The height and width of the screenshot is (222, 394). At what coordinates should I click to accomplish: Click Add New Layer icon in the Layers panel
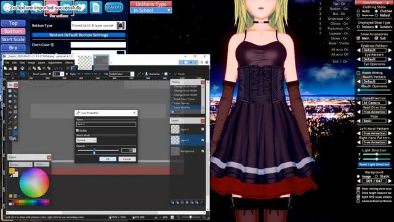click(x=172, y=202)
